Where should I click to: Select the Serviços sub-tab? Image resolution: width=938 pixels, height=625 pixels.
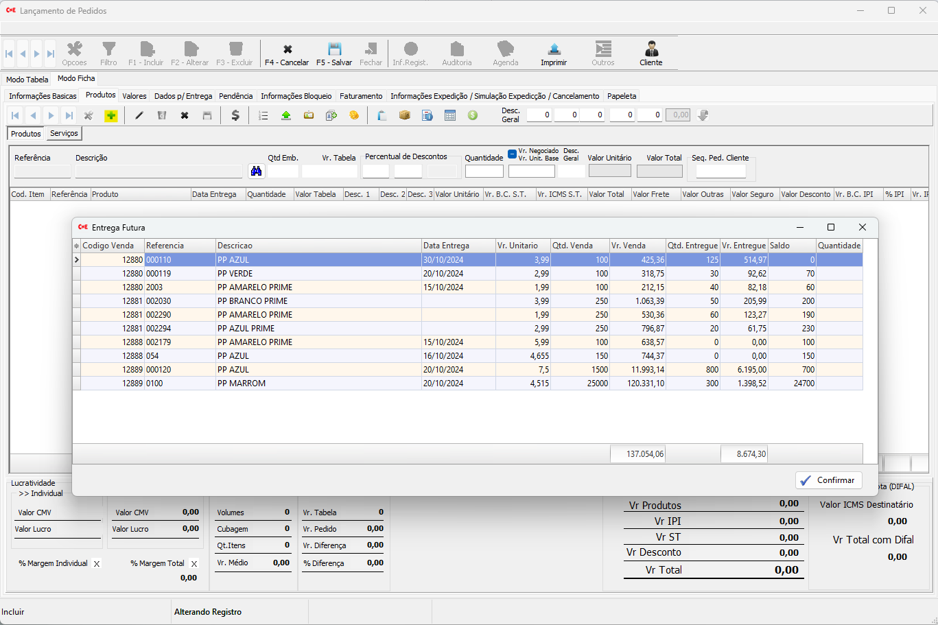point(64,134)
